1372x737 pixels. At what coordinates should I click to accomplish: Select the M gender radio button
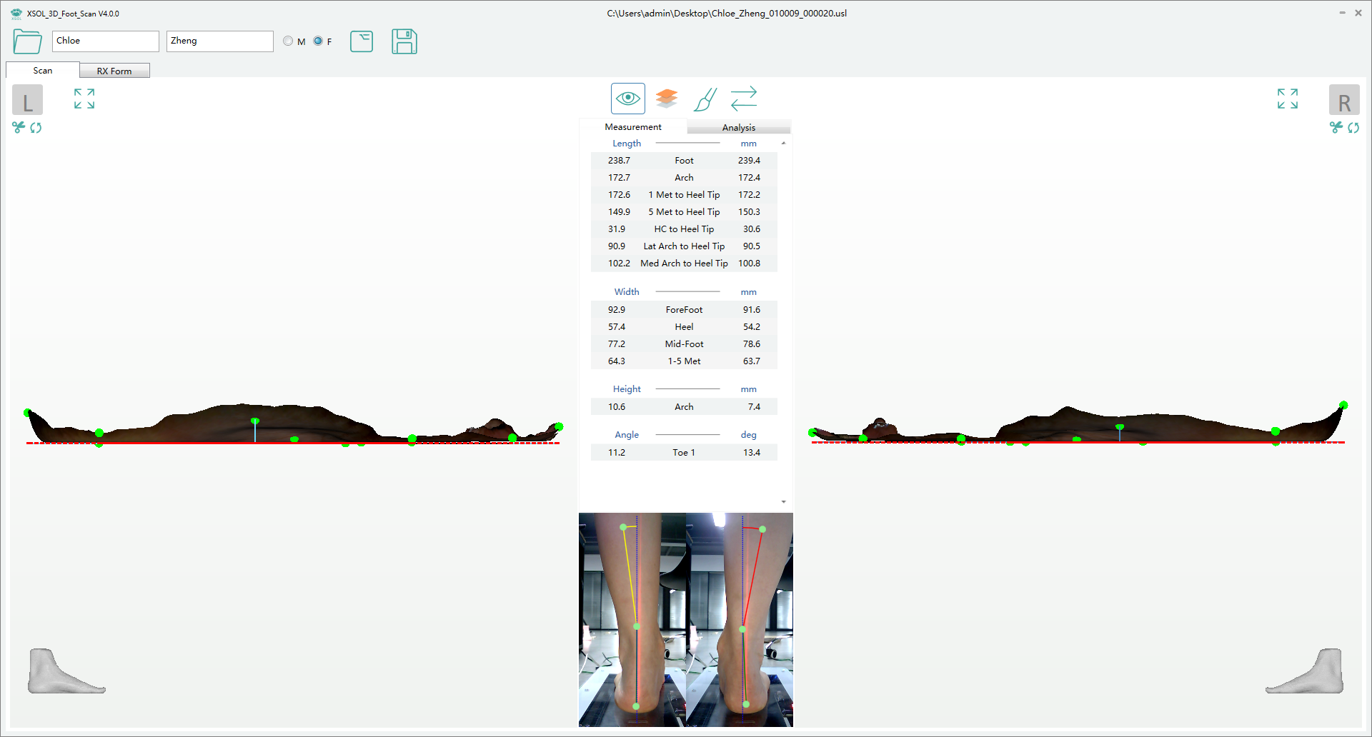(x=288, y=41)
